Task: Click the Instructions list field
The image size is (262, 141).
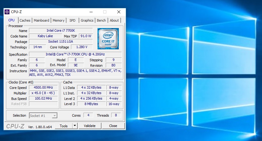Action: pyautogui.click(x=75, y=72)
